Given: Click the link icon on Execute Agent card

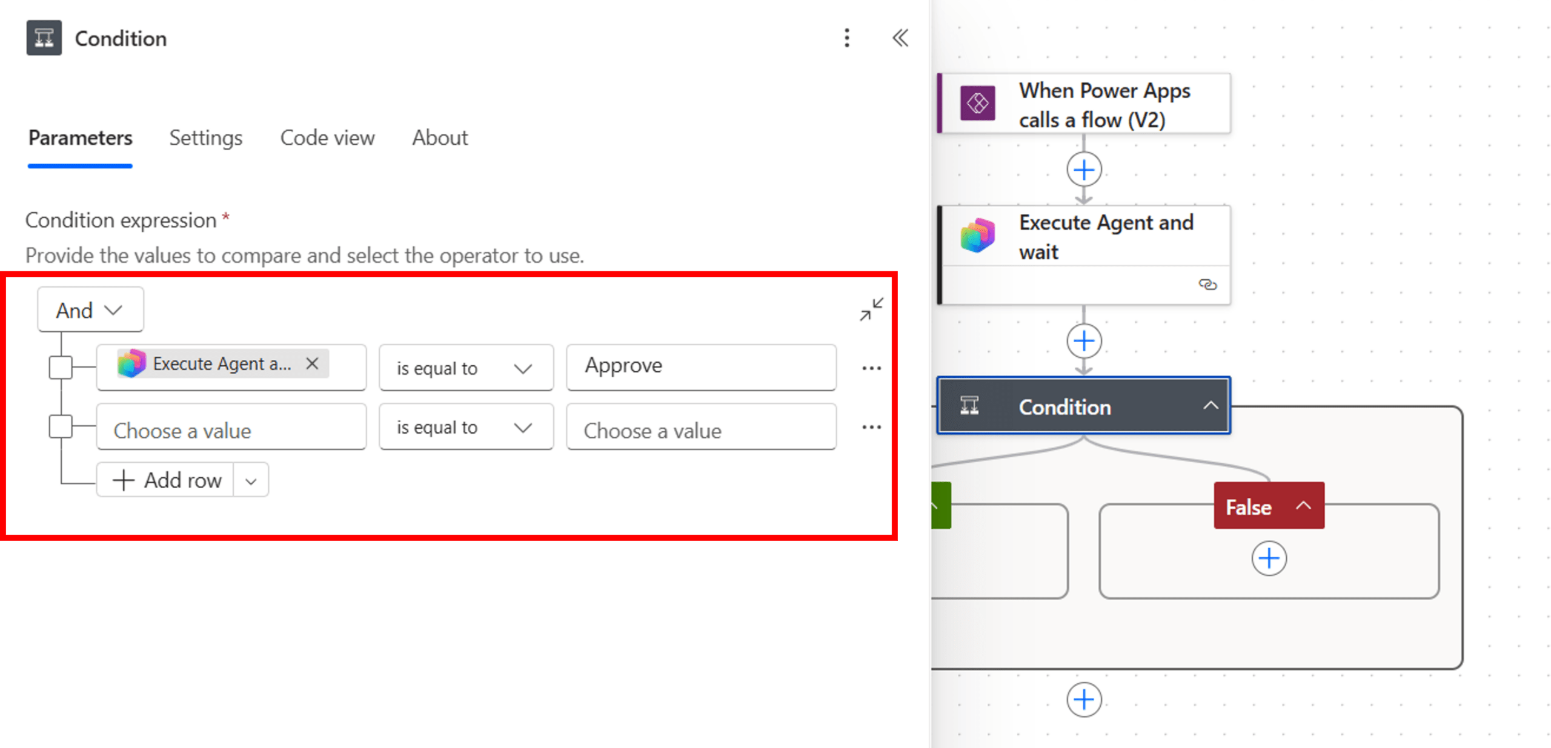Looking at the screenshot, I should click(1207, 284).
